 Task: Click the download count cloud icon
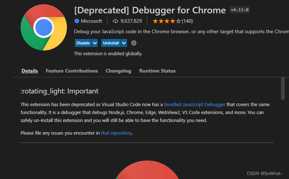click(x=115, y=21)
